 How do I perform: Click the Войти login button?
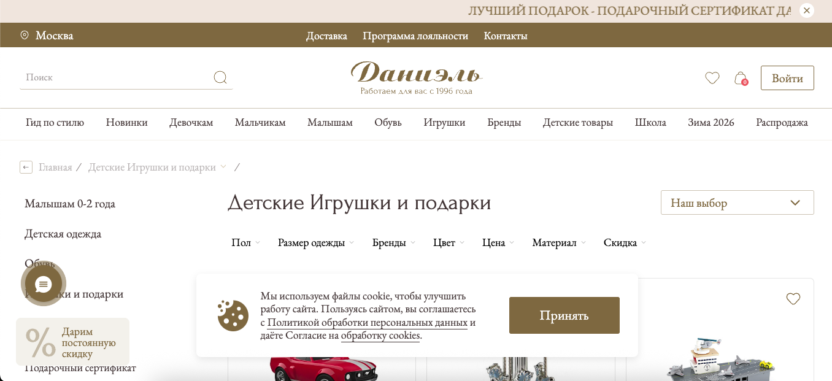(787, 78)
